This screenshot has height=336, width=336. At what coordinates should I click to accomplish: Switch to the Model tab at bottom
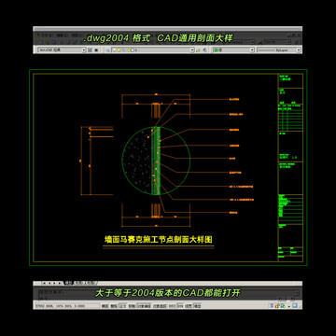click(68, 283)
